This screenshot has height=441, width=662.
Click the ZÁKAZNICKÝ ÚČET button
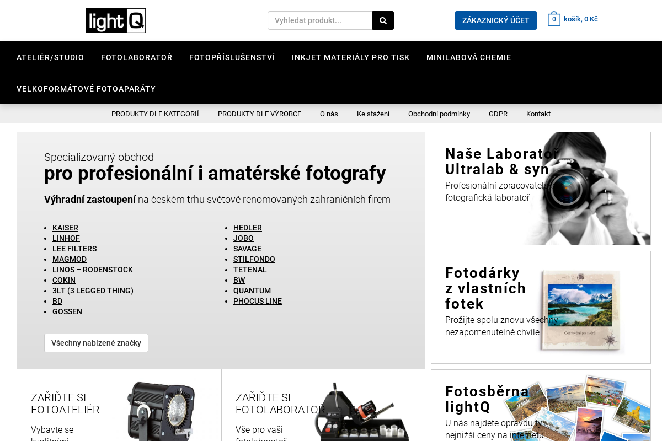pyautogui.click(x=495, y=20)
